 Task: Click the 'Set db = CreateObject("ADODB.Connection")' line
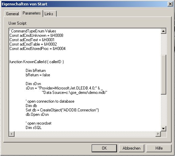coord(62,110)
